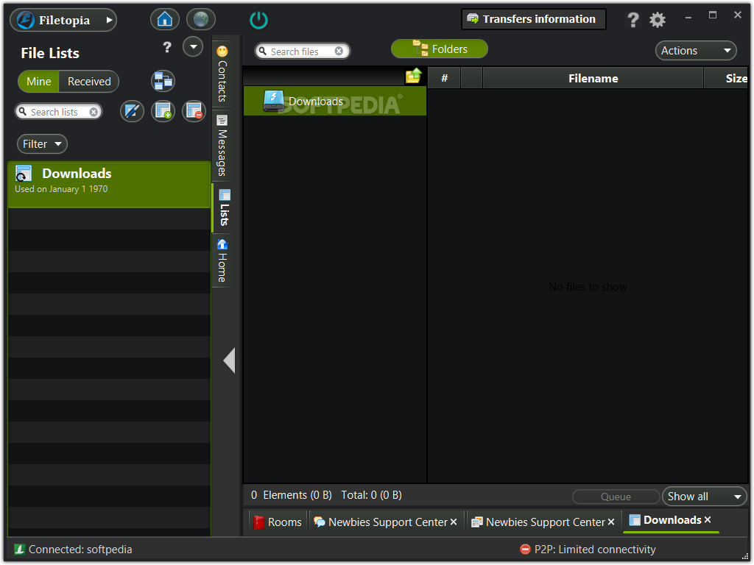Open the Actions dropdown
The width and height of the screenshot is (754, 565).
(696, 51)
